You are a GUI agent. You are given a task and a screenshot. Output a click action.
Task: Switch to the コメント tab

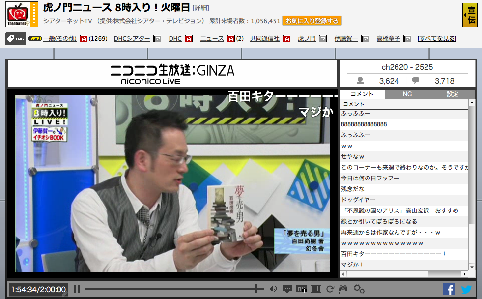(362, 94)
